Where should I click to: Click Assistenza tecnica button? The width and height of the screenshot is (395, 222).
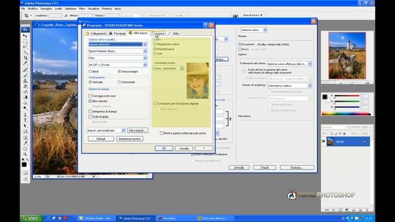[x=130, y=139]
